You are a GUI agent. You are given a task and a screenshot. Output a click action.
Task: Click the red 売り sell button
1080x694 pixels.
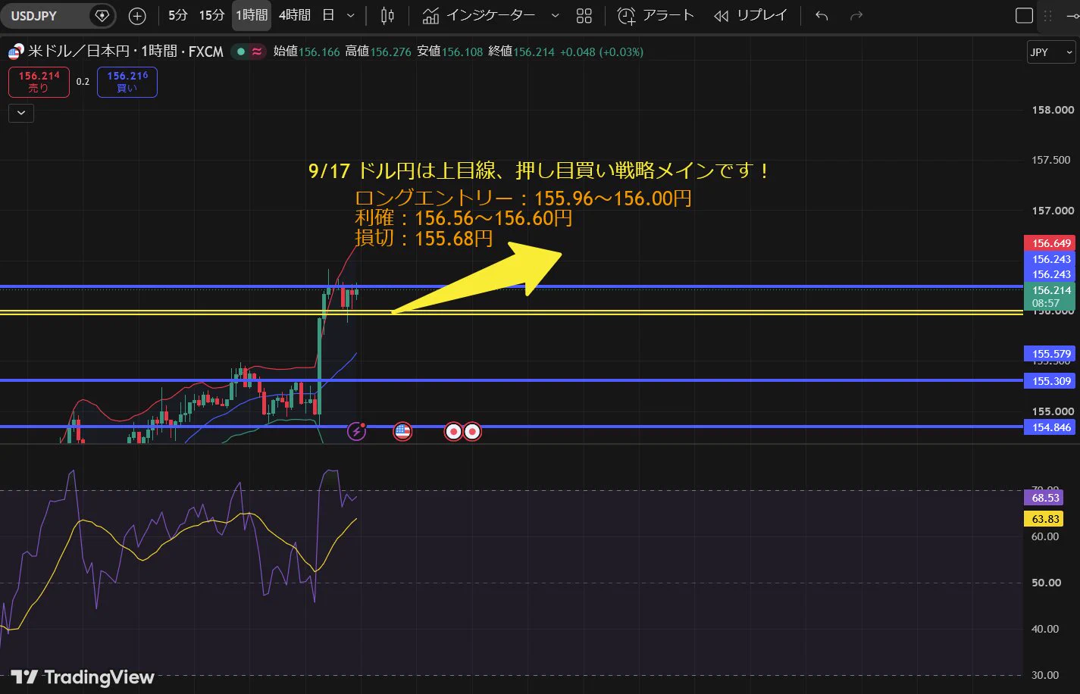(39, 82)
